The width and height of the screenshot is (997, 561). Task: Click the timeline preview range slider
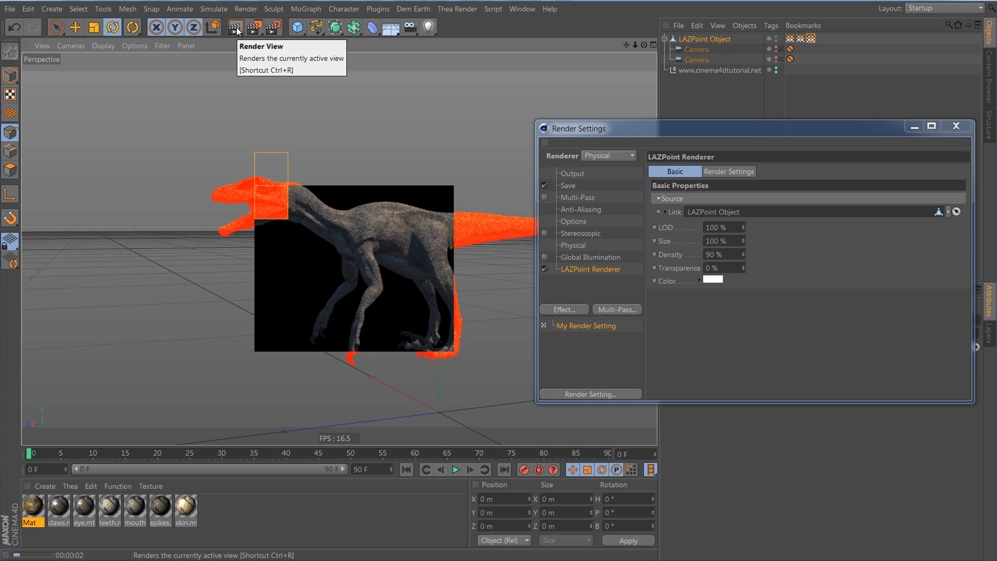coord(209,469)
